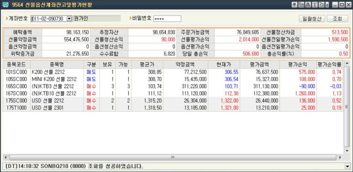Image resolution: width=353 pixels, height=172 pixels.
Task: Click the 'T' font size icon
Action: coord(315,5)
